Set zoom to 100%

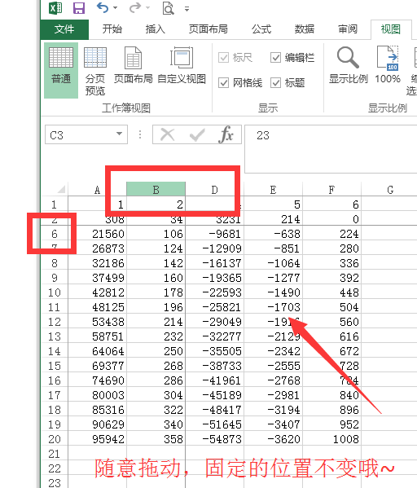pyautogui.click(x=388, y=65)
